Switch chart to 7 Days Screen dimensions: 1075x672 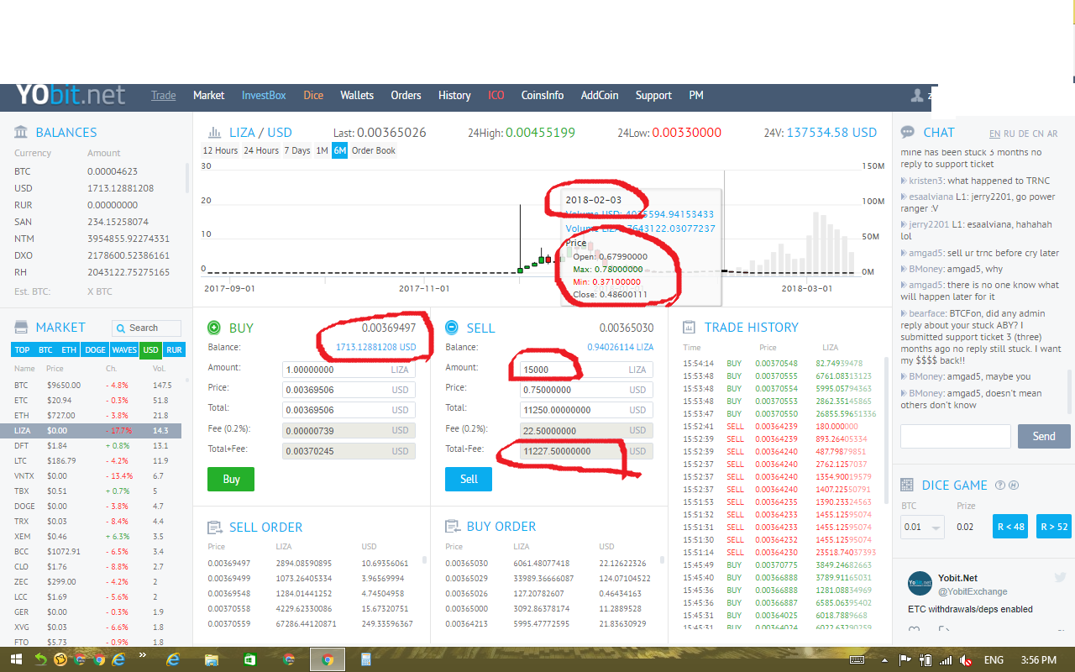tap(297, 151)
